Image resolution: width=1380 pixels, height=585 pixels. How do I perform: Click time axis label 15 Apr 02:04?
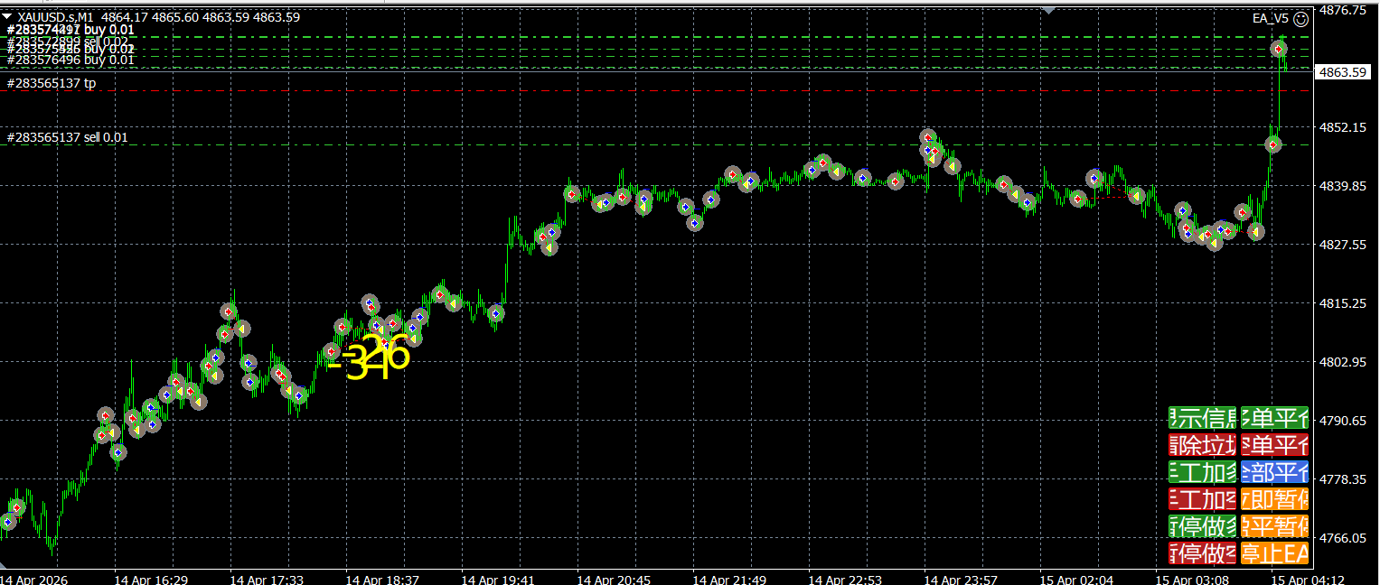1076,579
